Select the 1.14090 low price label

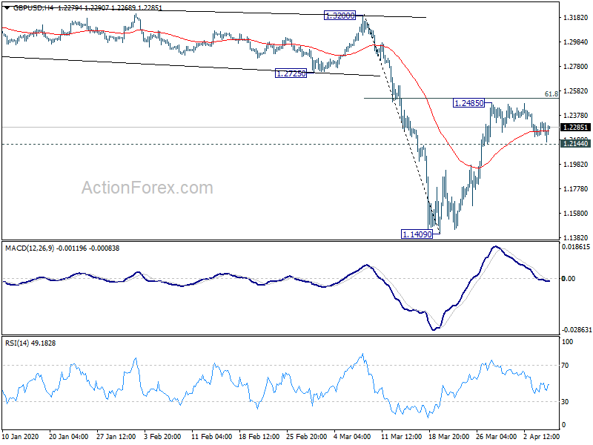pos(417,234)
